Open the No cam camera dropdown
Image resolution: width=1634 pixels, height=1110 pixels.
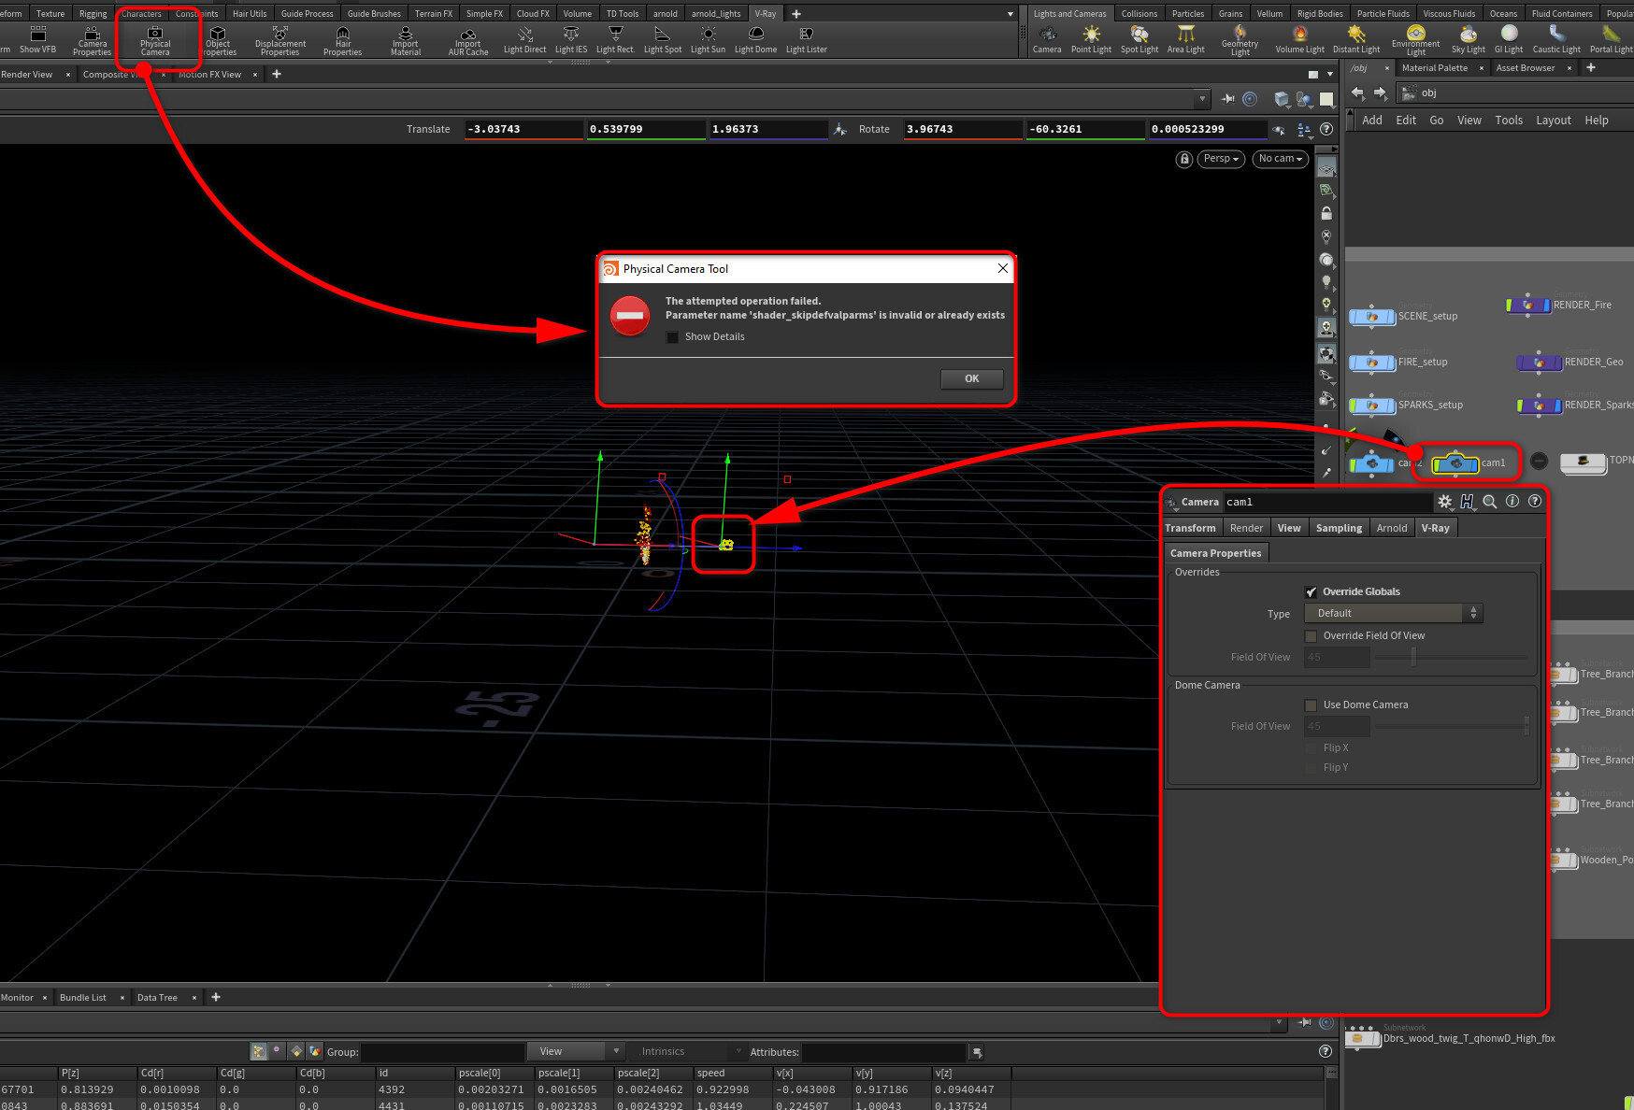click(1280, 159)
